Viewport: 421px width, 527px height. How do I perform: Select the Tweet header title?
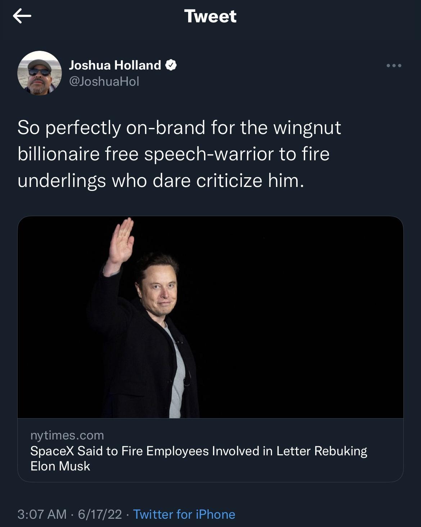210,16
